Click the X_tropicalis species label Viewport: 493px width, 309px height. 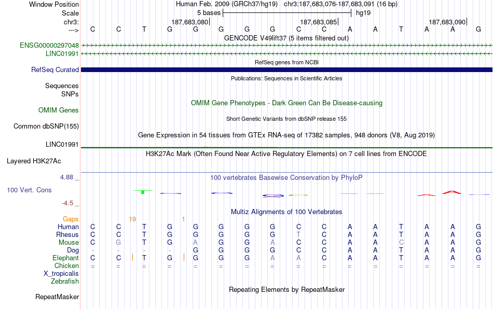[61, 274]
